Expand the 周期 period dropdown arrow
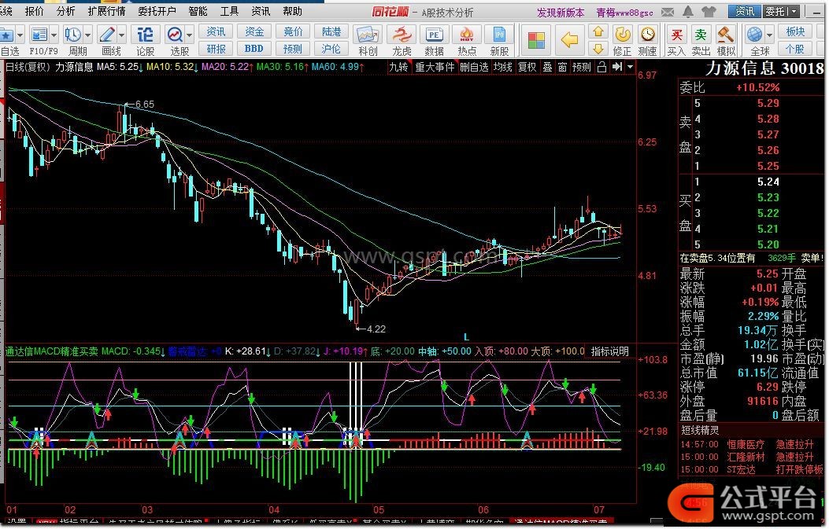The height and width of the screenshot is (529, 829). pos(87,35)
